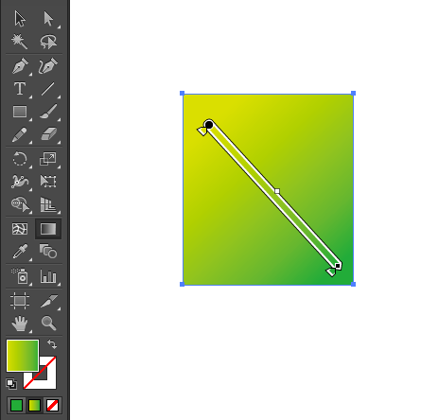Viewport: 421px width, 420px height.
Task: Choose the Eyedropper tool
Action: (x=20, y=252)
